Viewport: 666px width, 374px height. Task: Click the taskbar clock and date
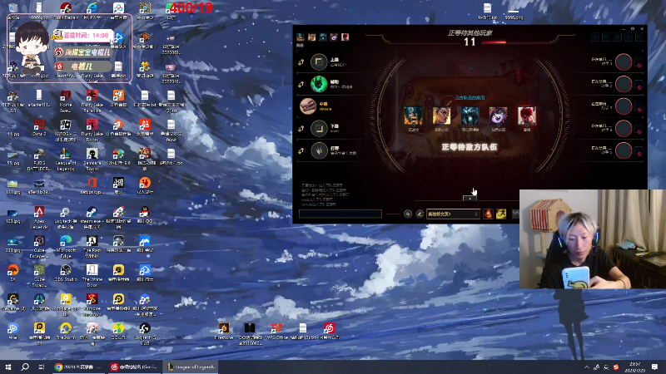(635, 367)
